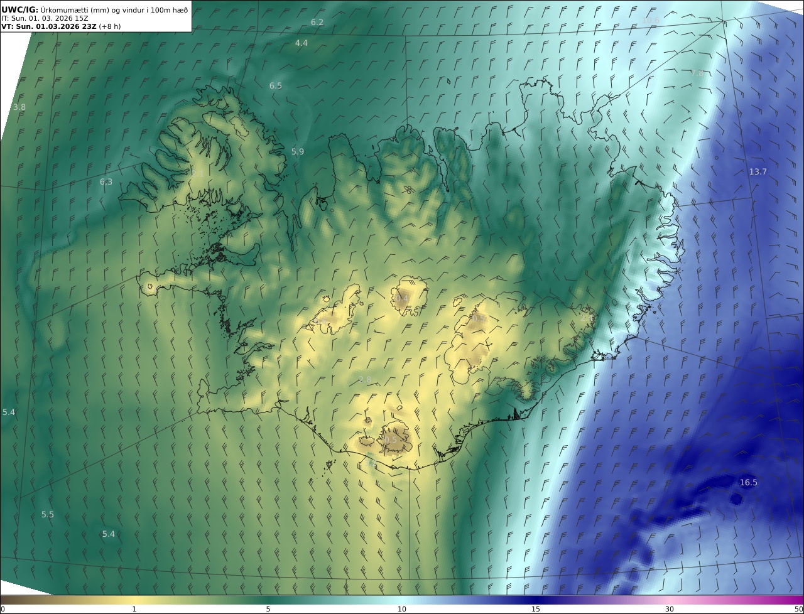The image size is (804, 614).
Task: Click the '15' tick on the colorbar
Action: pyautogui.click(x=536, y=609)
